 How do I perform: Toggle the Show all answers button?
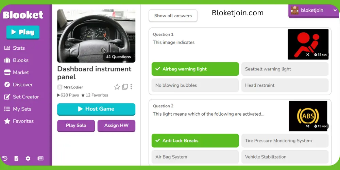pyautogui.click(x=173, y=16)
